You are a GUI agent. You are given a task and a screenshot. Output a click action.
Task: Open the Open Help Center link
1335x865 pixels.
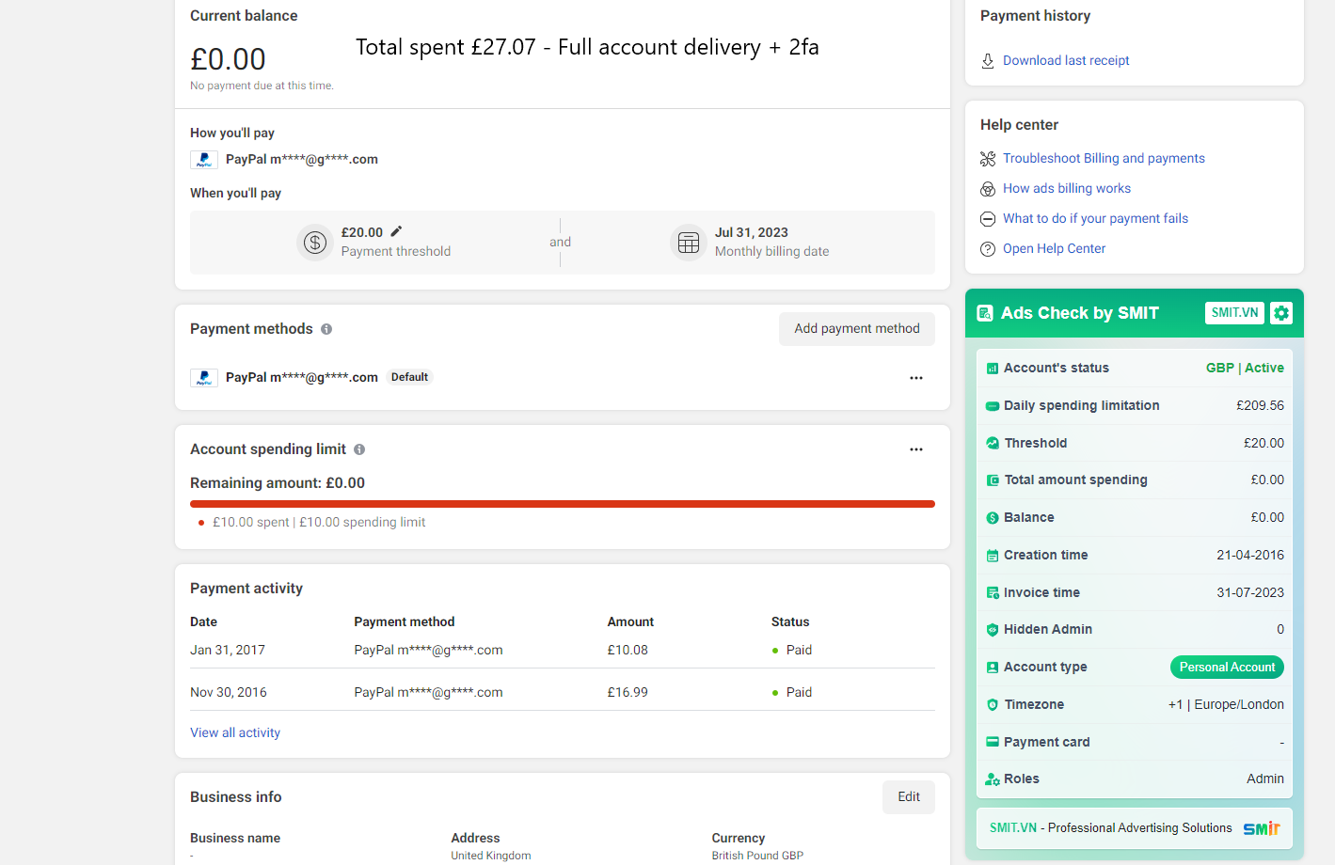1054,249
